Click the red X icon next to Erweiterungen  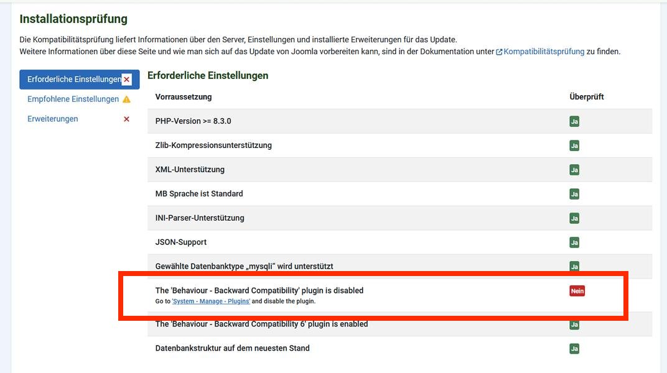click(x=126, y=118)
